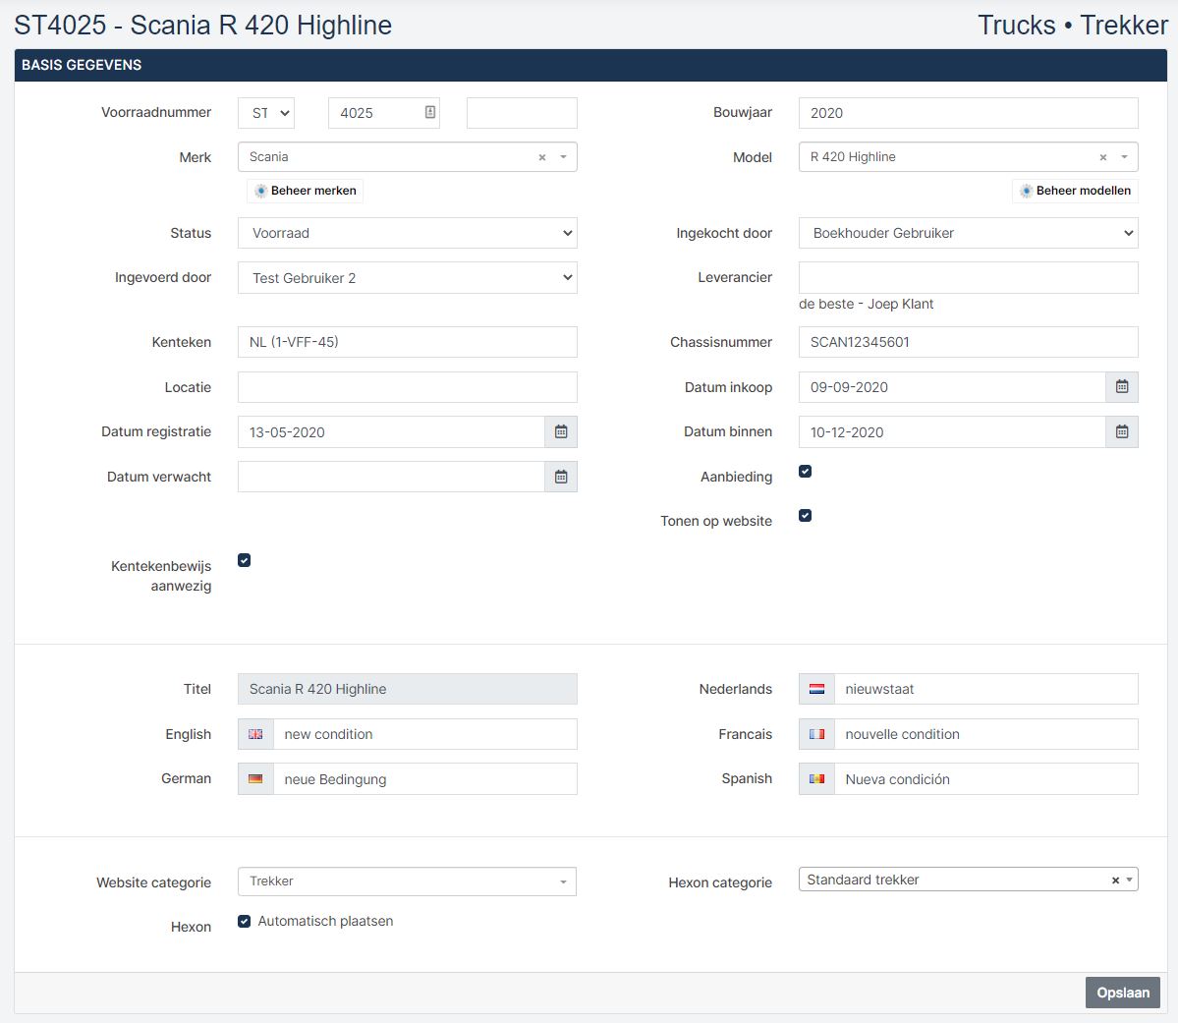
Task: Click the Locatie input field
Action: tap(407, 387)
